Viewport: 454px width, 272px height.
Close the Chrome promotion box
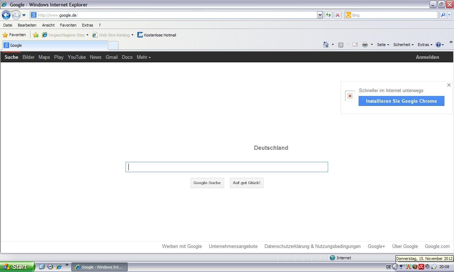(449, 85)
